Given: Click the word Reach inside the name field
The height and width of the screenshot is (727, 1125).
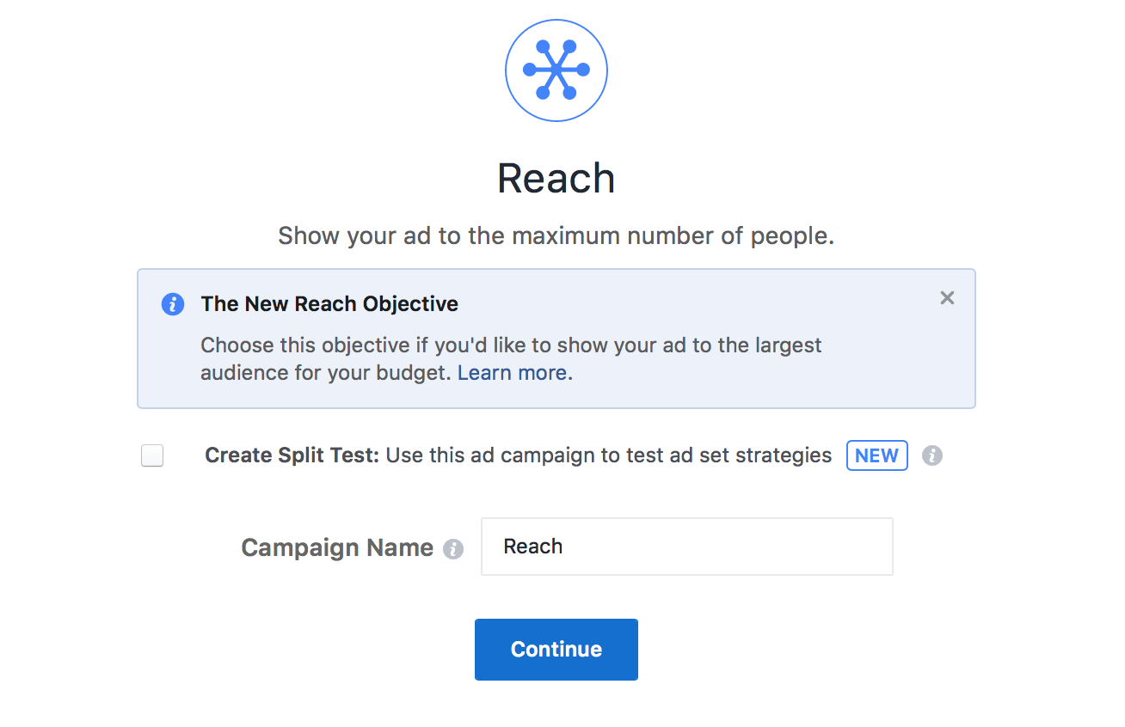Looking at the screenshot, I should coord(533,547).
